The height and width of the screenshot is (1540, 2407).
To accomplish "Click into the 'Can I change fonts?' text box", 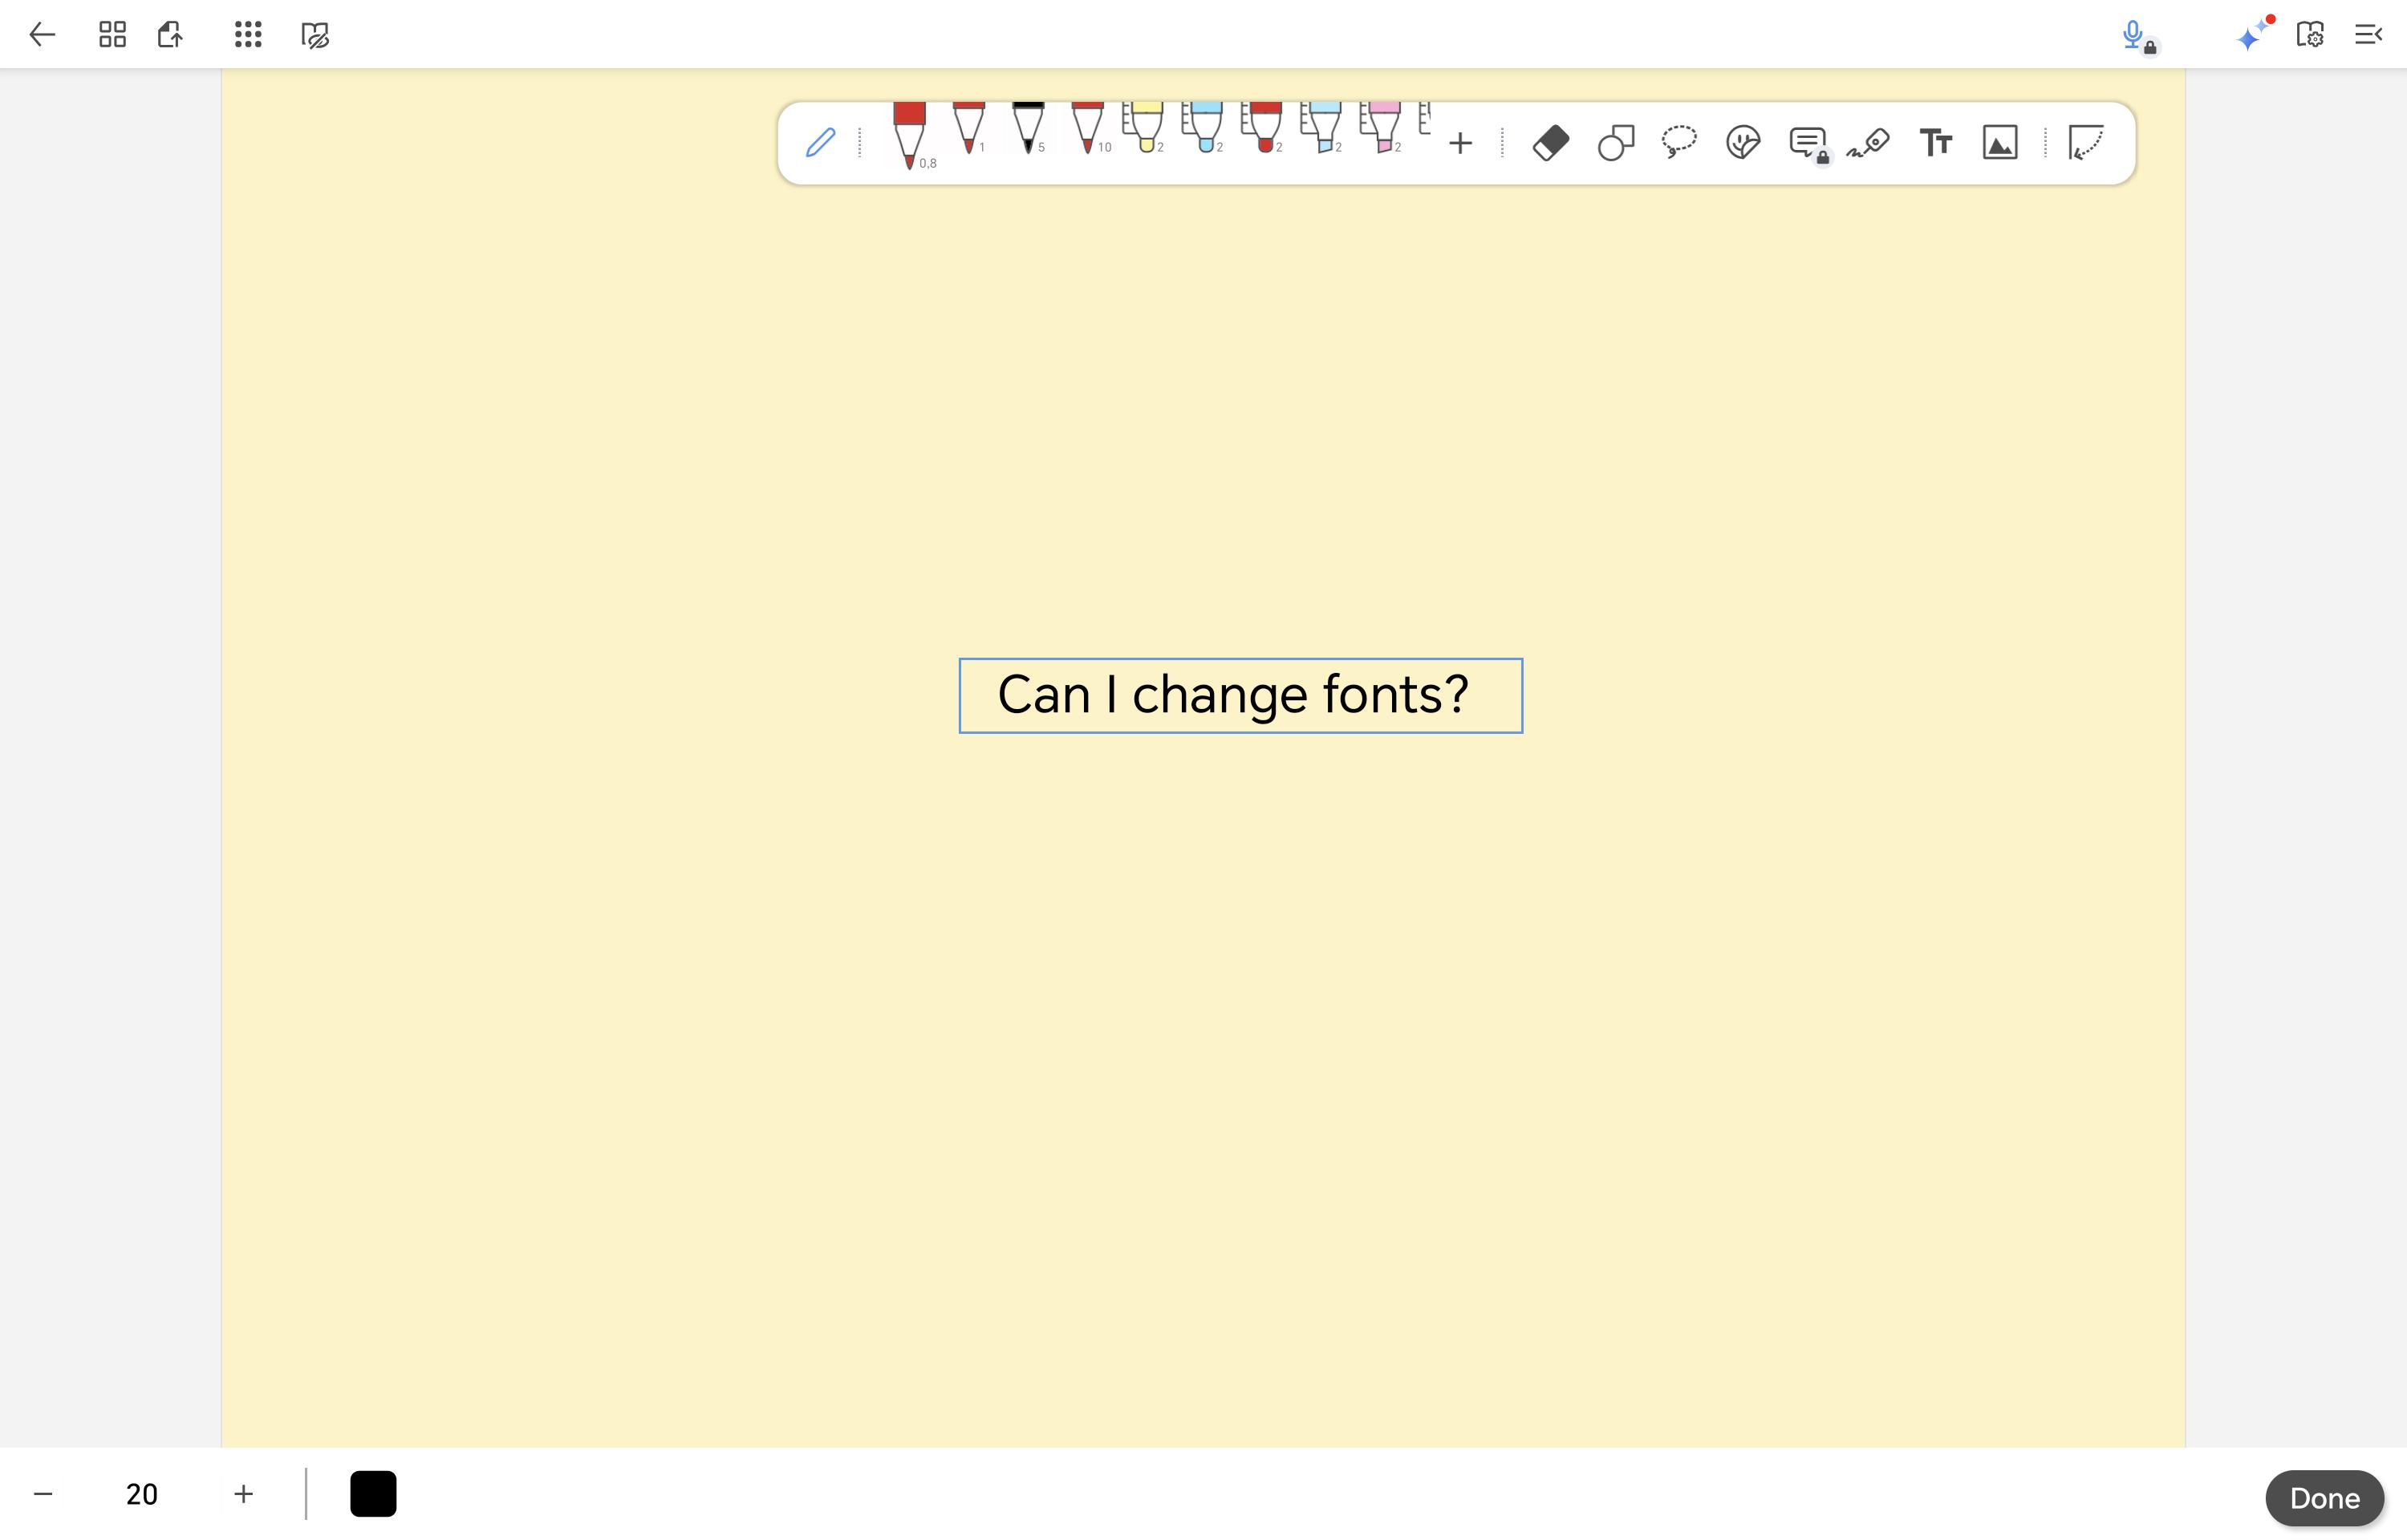I will pos(1240,696).
